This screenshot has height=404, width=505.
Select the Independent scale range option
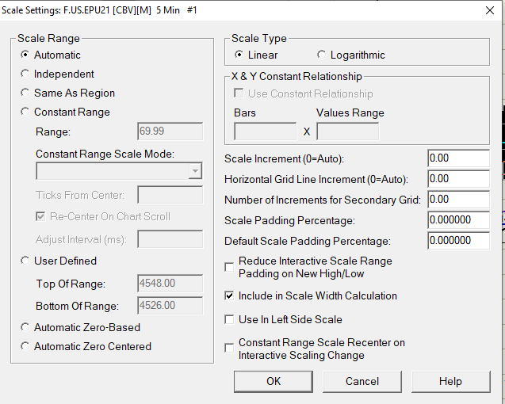pyautogui.click(x=26, y=74)
